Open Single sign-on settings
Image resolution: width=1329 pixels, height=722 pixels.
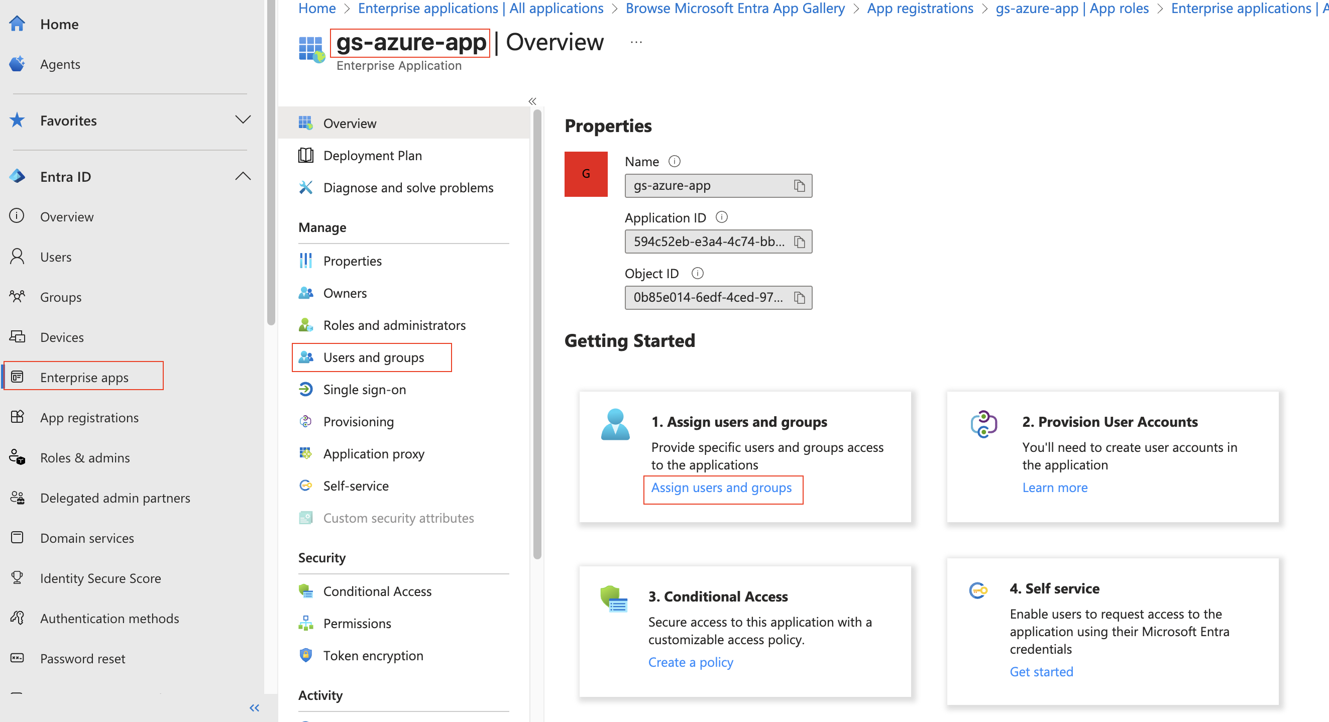[x=364, y=389]
